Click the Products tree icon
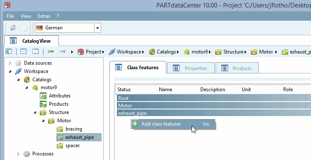The height and width of the screenshot is (160, 311). pyautogui.click(x=43, y=104)
